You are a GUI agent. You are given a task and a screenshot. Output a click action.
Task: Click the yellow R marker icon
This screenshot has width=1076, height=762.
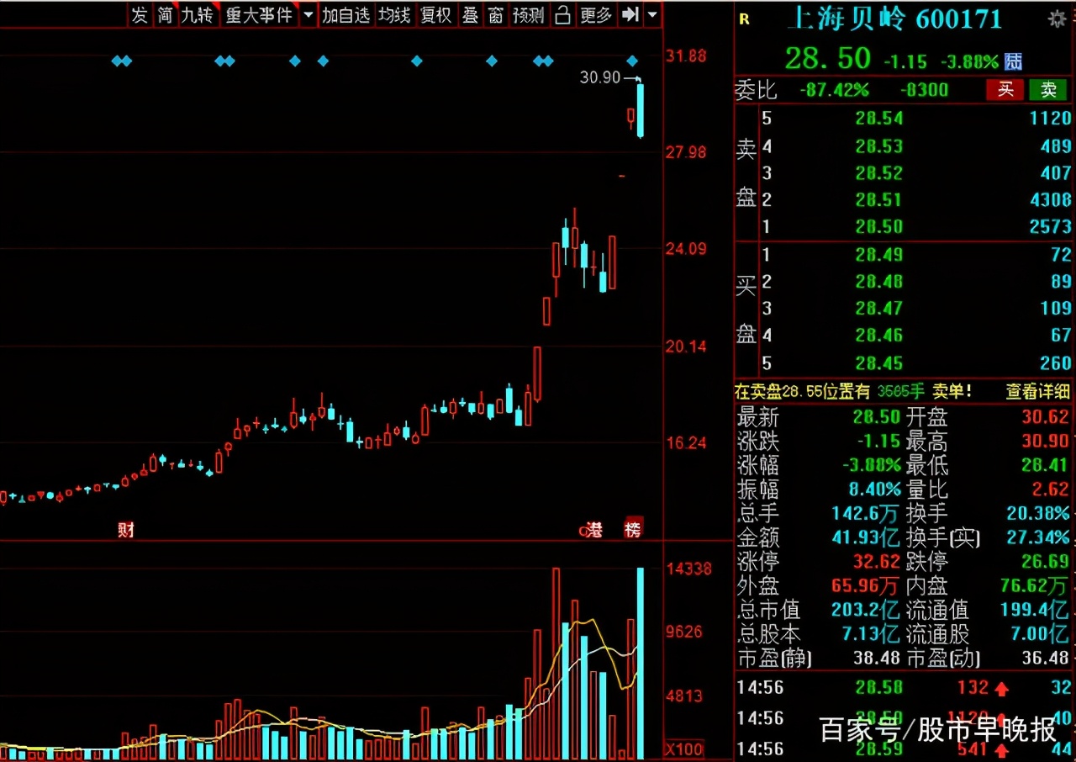point(744,20)
